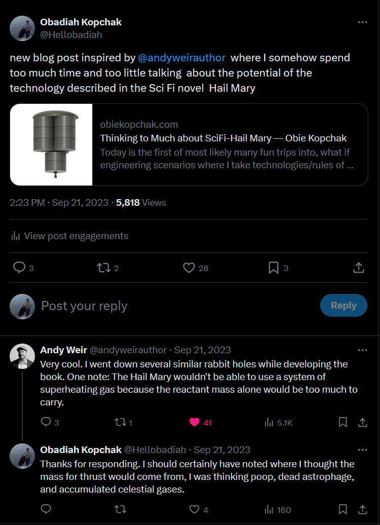
Task: Click the blue Reply button
Action: [344, 306]
